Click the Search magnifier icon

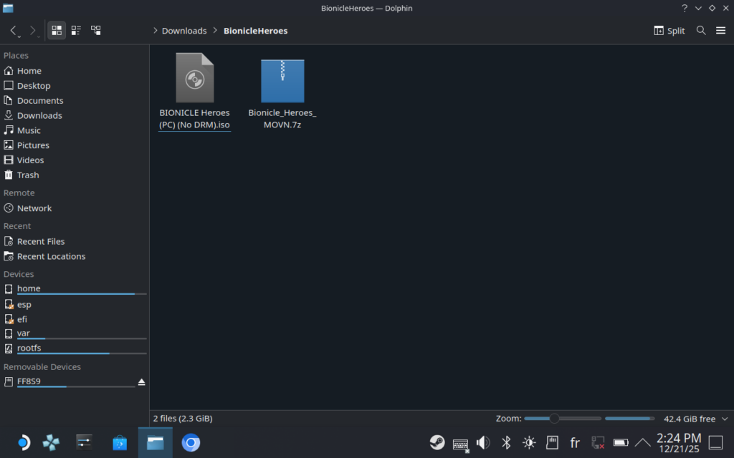tap(701, 31)
